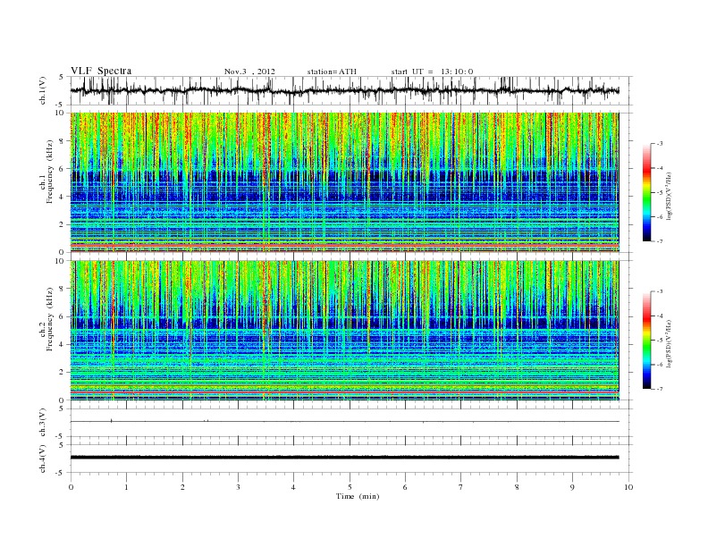Click time axis tick label "9"
The width and height of the screenshot is (708, 547).
click(572, 487)
